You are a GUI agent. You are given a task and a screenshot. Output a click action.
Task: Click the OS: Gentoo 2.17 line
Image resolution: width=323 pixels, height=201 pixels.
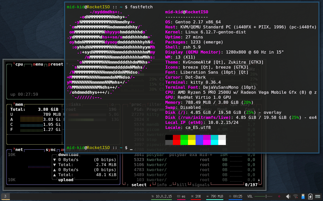point(193,22)
